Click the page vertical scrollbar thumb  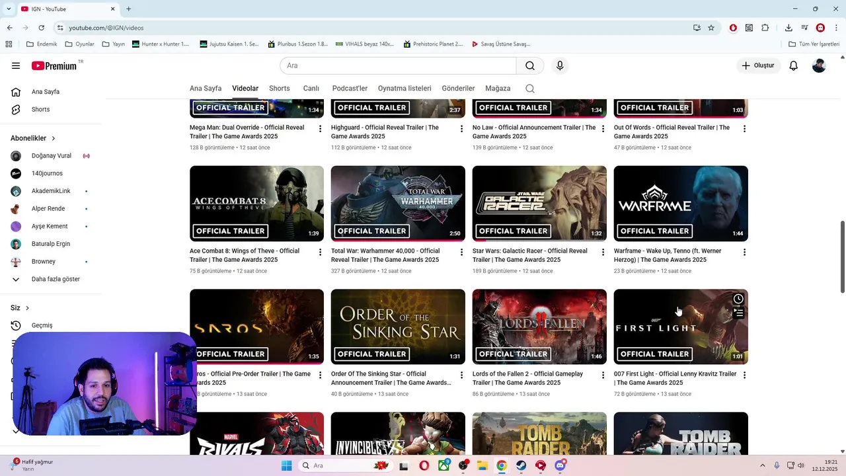[843, 257]
